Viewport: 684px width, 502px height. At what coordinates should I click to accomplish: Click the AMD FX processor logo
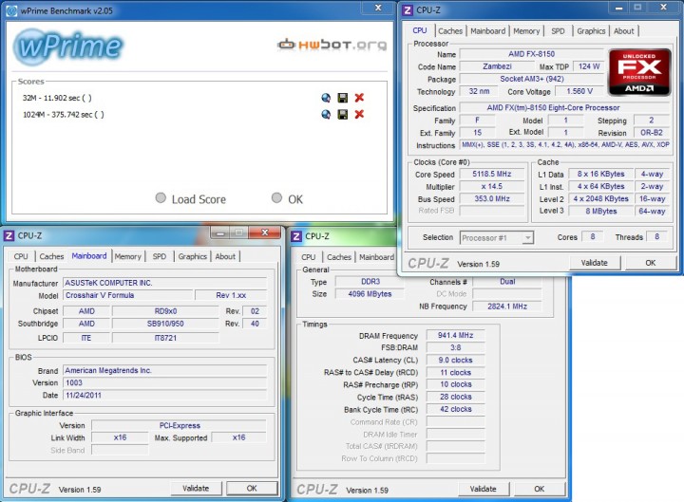coord(639,72)
